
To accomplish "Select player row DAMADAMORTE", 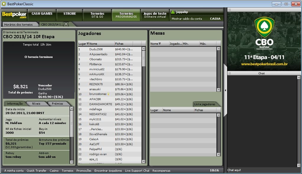I will point(110,104).
